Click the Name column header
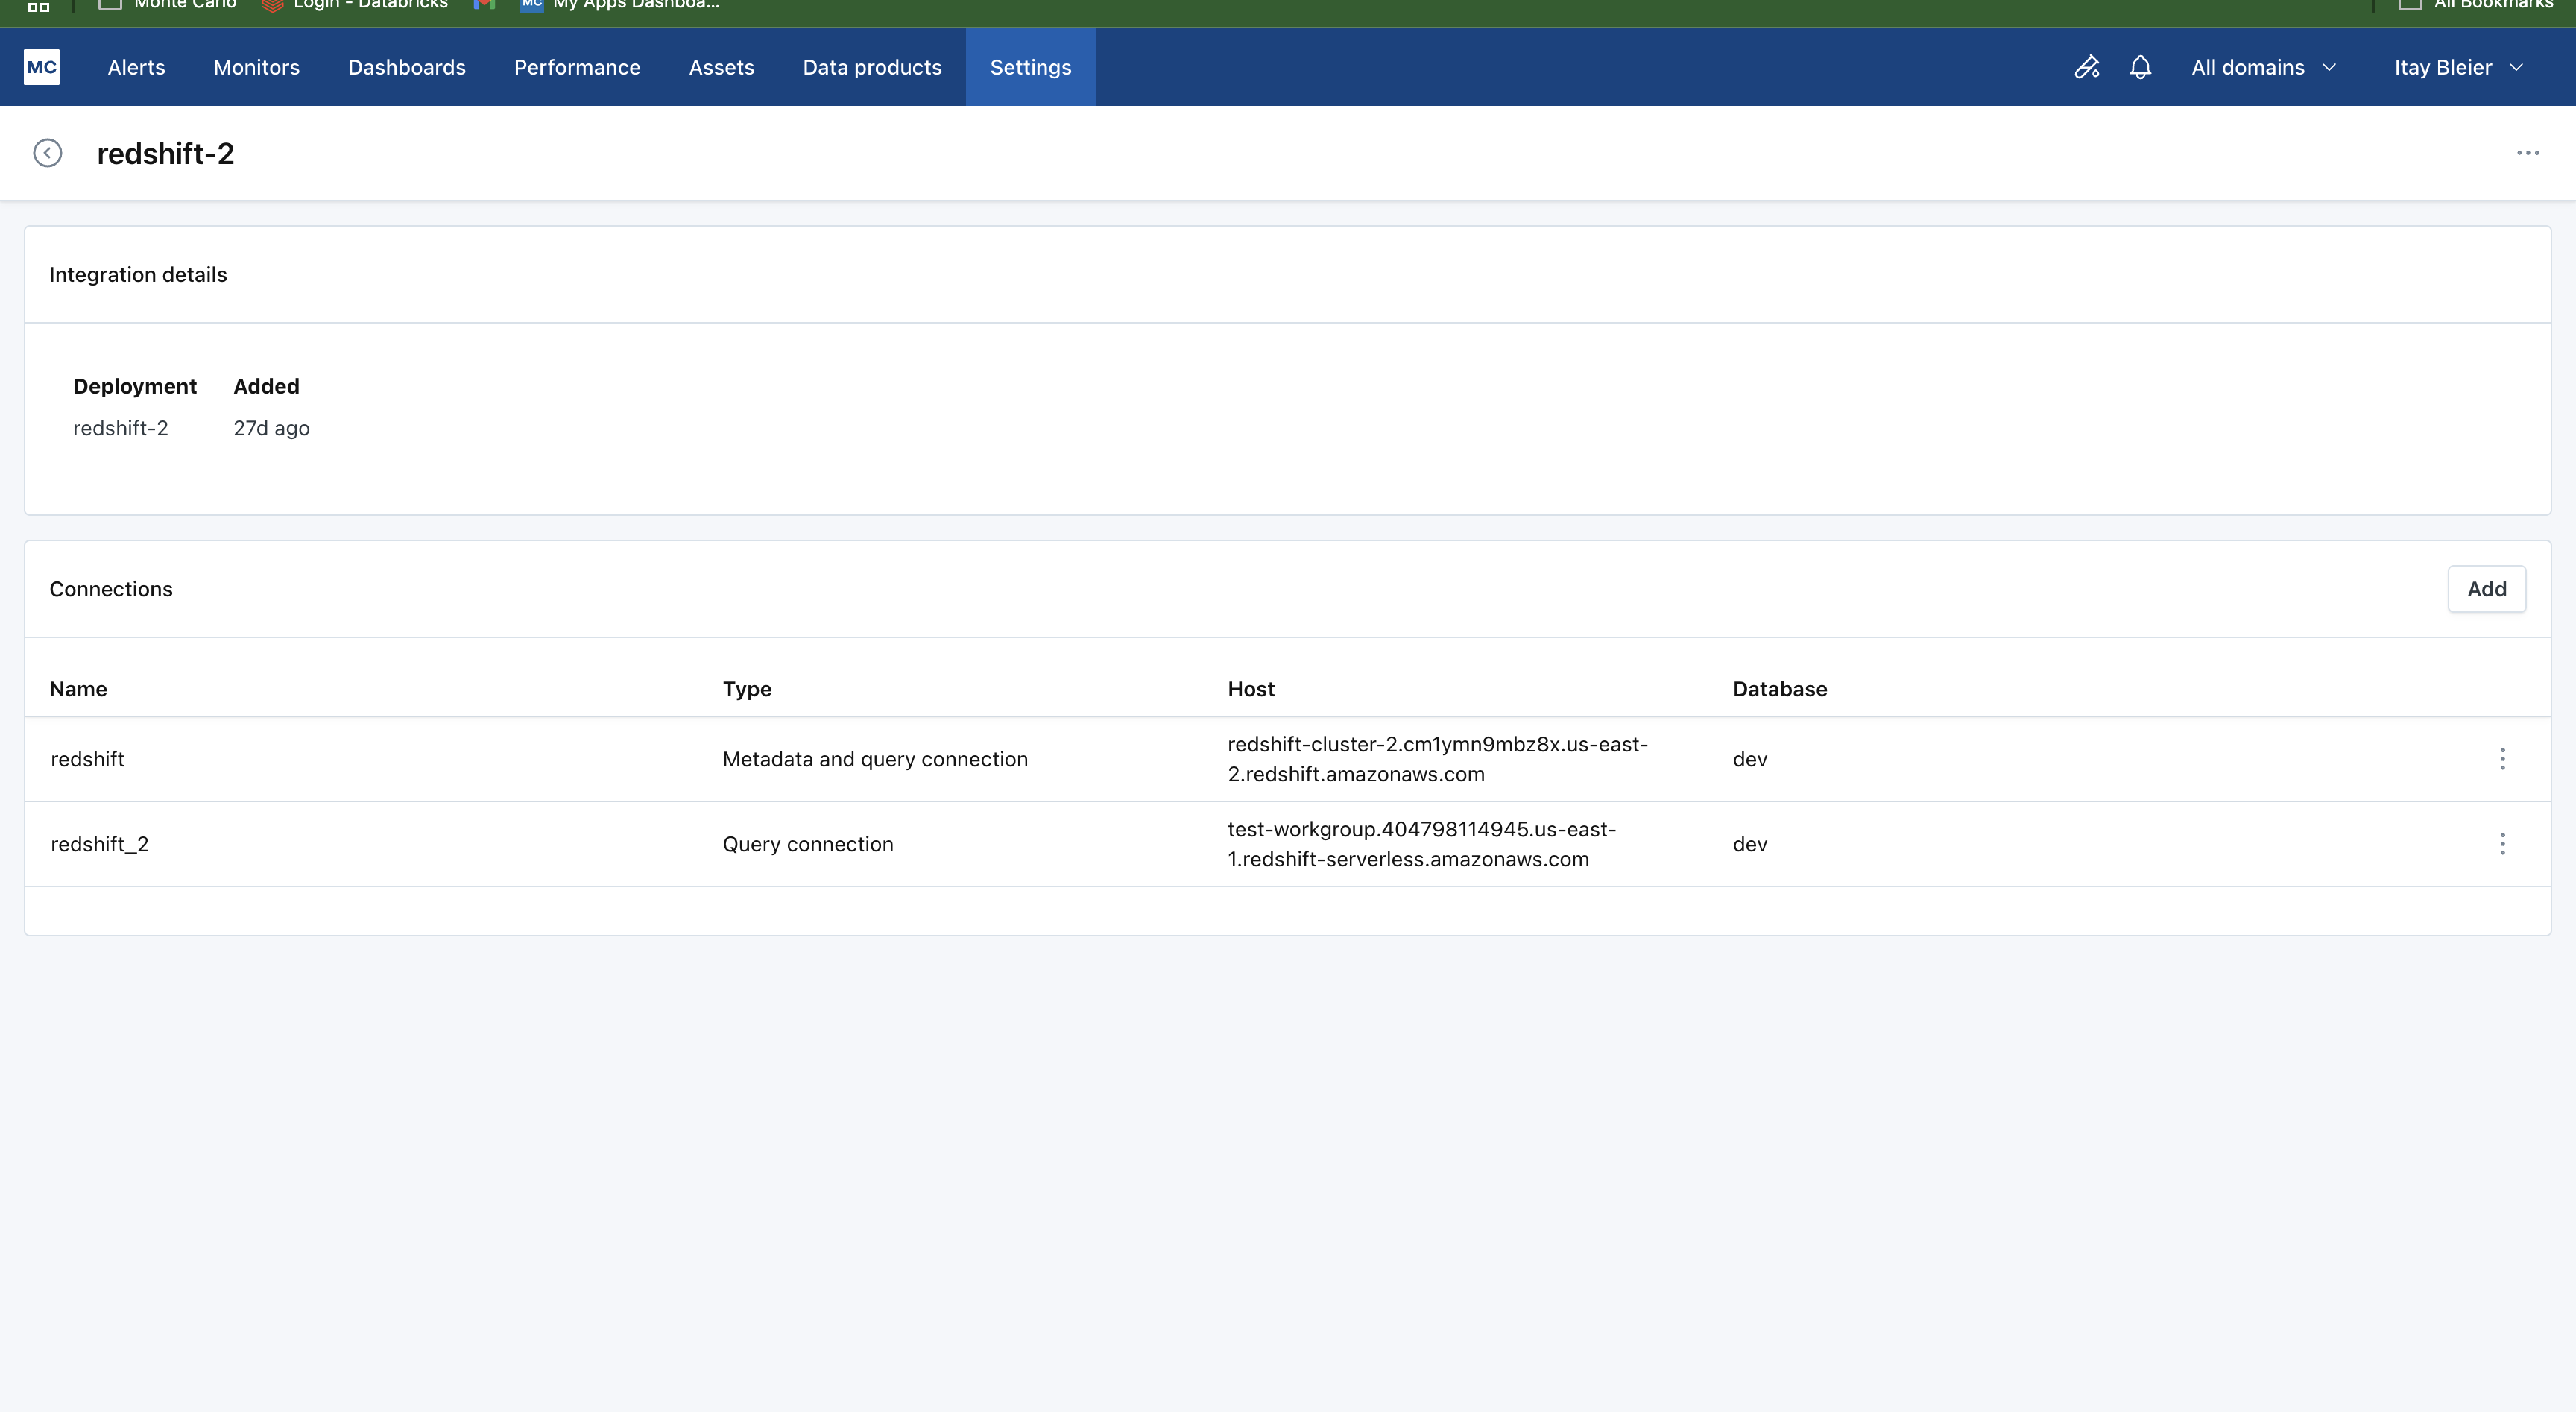 (x=78, y=689)
